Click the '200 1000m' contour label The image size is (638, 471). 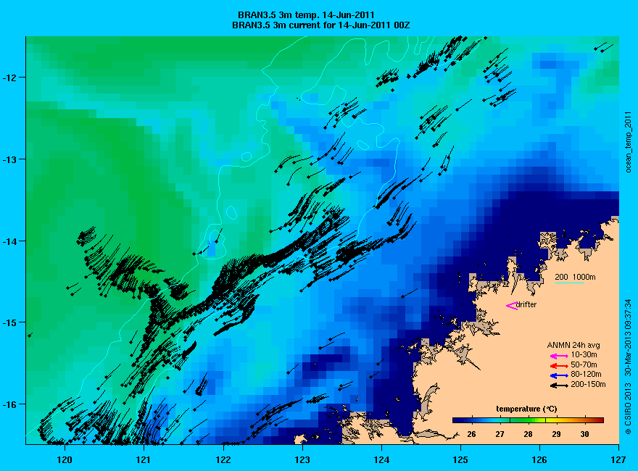575,277
